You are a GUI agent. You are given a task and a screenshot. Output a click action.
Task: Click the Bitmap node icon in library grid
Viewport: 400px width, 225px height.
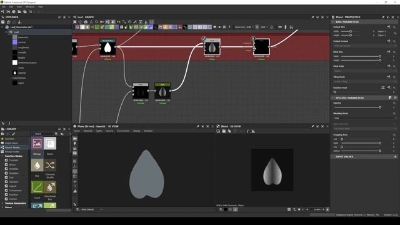pyautogui.click(x=37, y=143)
